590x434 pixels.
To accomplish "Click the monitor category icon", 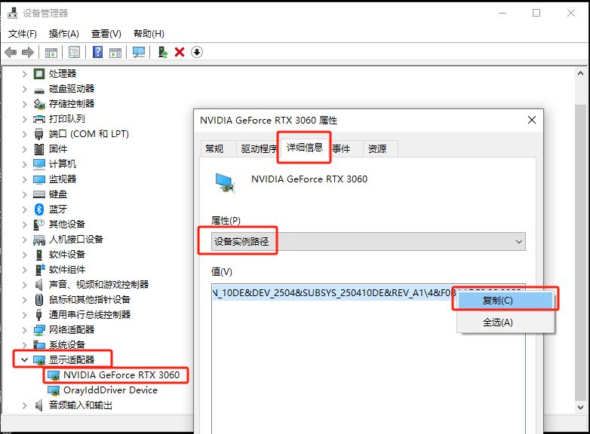I will tap(39, 179).
